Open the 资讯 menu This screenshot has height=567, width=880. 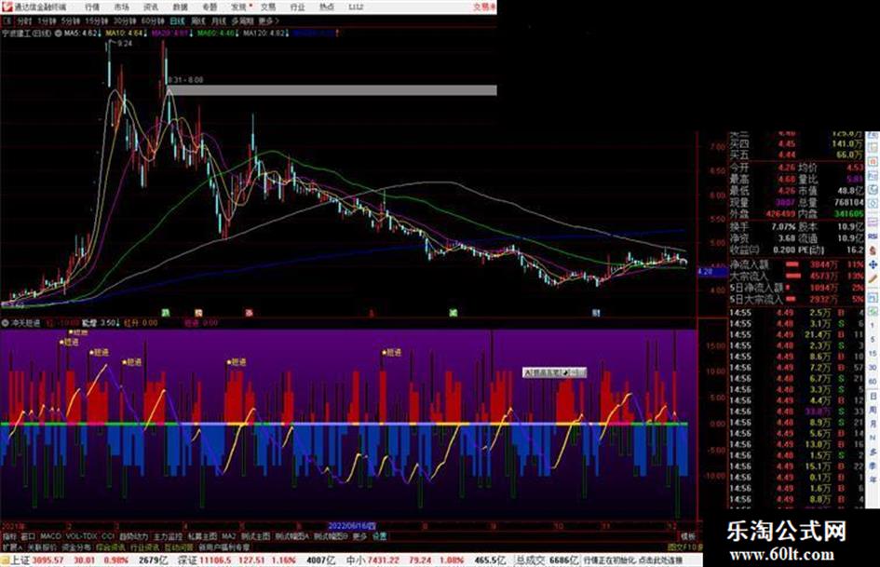[151, 7]
